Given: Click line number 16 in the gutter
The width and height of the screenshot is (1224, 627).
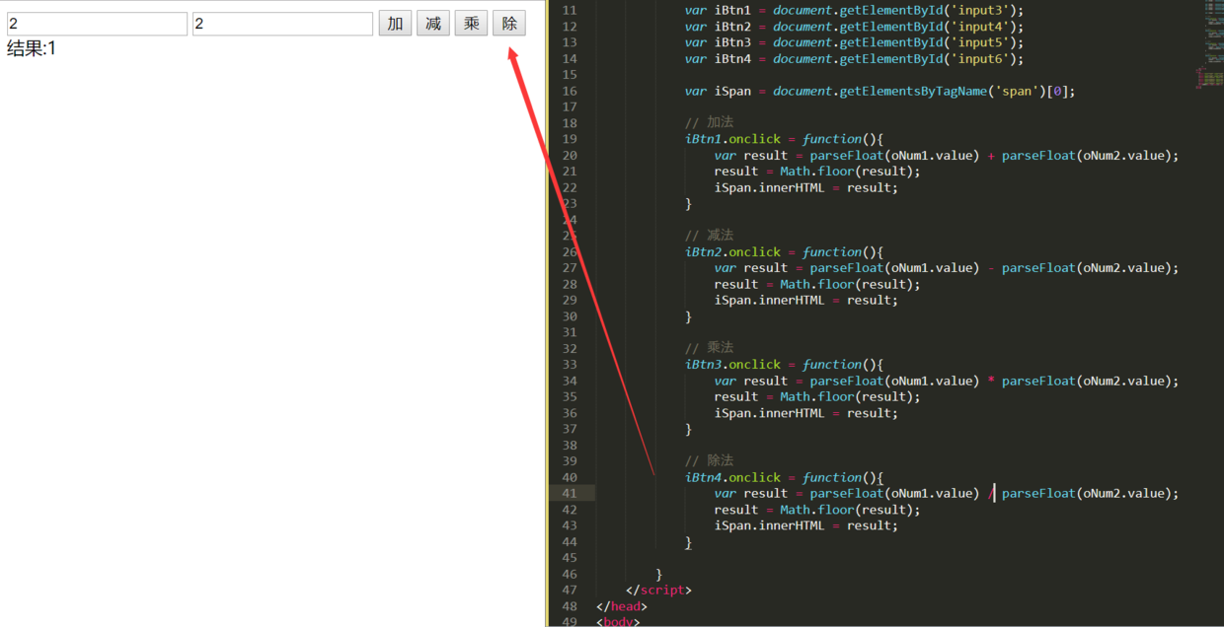Looking at the screenshot, I should pyautogui.click(x=570, y=91).
